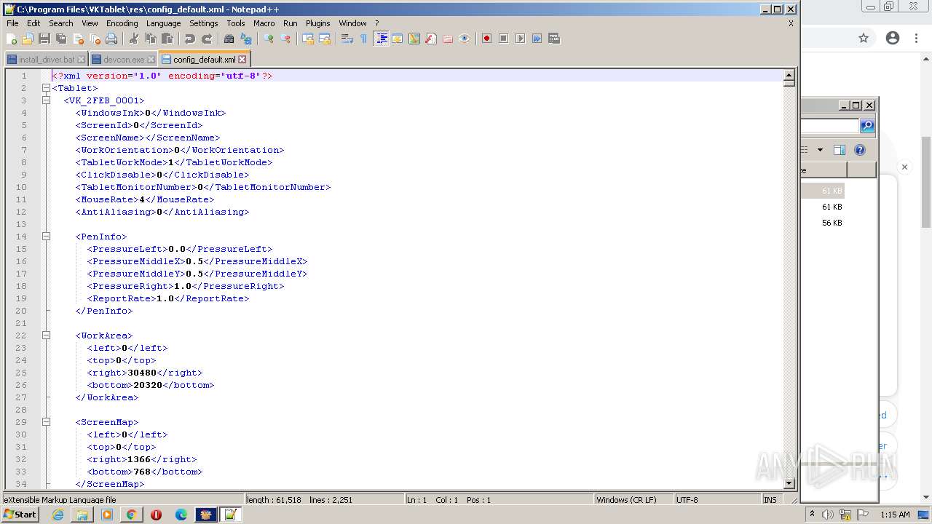
Task: Close the config_default.xml tab
Action: 242,60
